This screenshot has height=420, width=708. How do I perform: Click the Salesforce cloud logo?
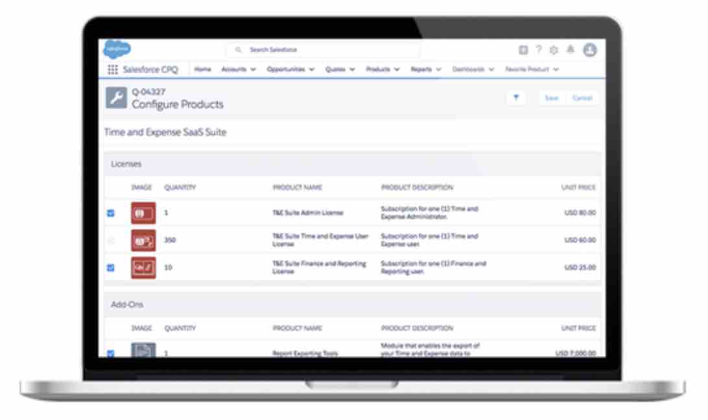[117, 49]
